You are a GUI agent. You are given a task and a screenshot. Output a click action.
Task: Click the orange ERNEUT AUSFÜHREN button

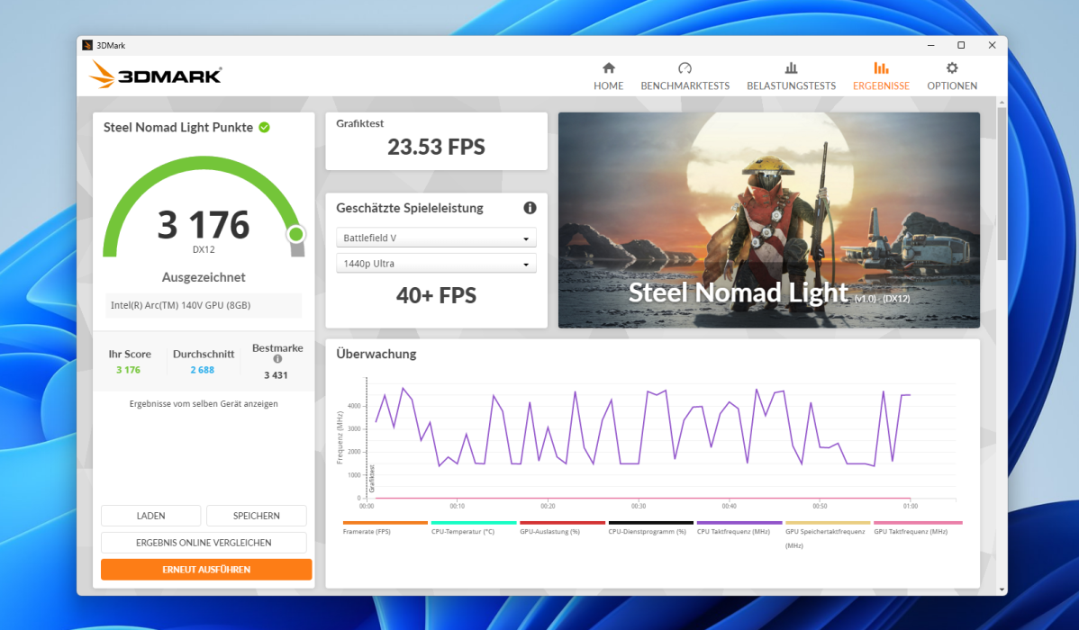pos(206,570)
